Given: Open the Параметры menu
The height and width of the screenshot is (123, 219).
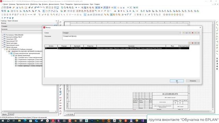Looking at the screenshot, I should tap(69, 4).
